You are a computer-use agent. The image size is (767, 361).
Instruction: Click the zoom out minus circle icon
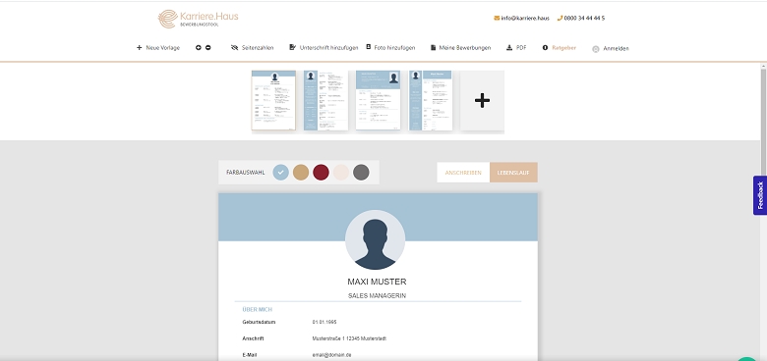click(x=207, y=48)
